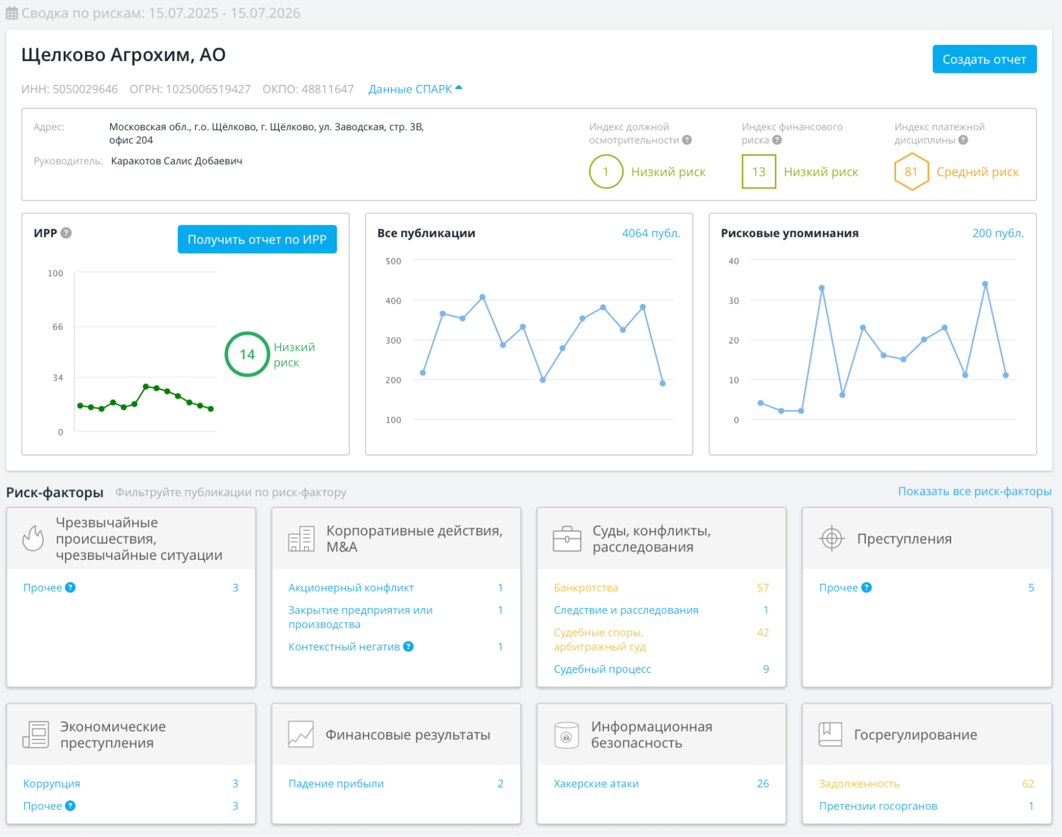Open help icon beside Контекстный негатив
Screen dimensions: 1062x837
point(408,646)
